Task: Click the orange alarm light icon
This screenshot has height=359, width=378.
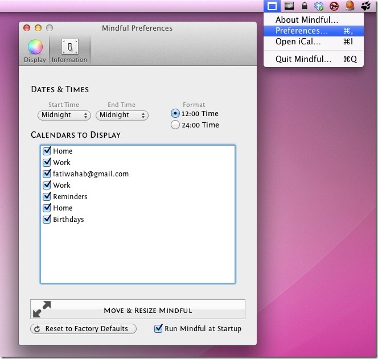Action: [x=350, y=6]
